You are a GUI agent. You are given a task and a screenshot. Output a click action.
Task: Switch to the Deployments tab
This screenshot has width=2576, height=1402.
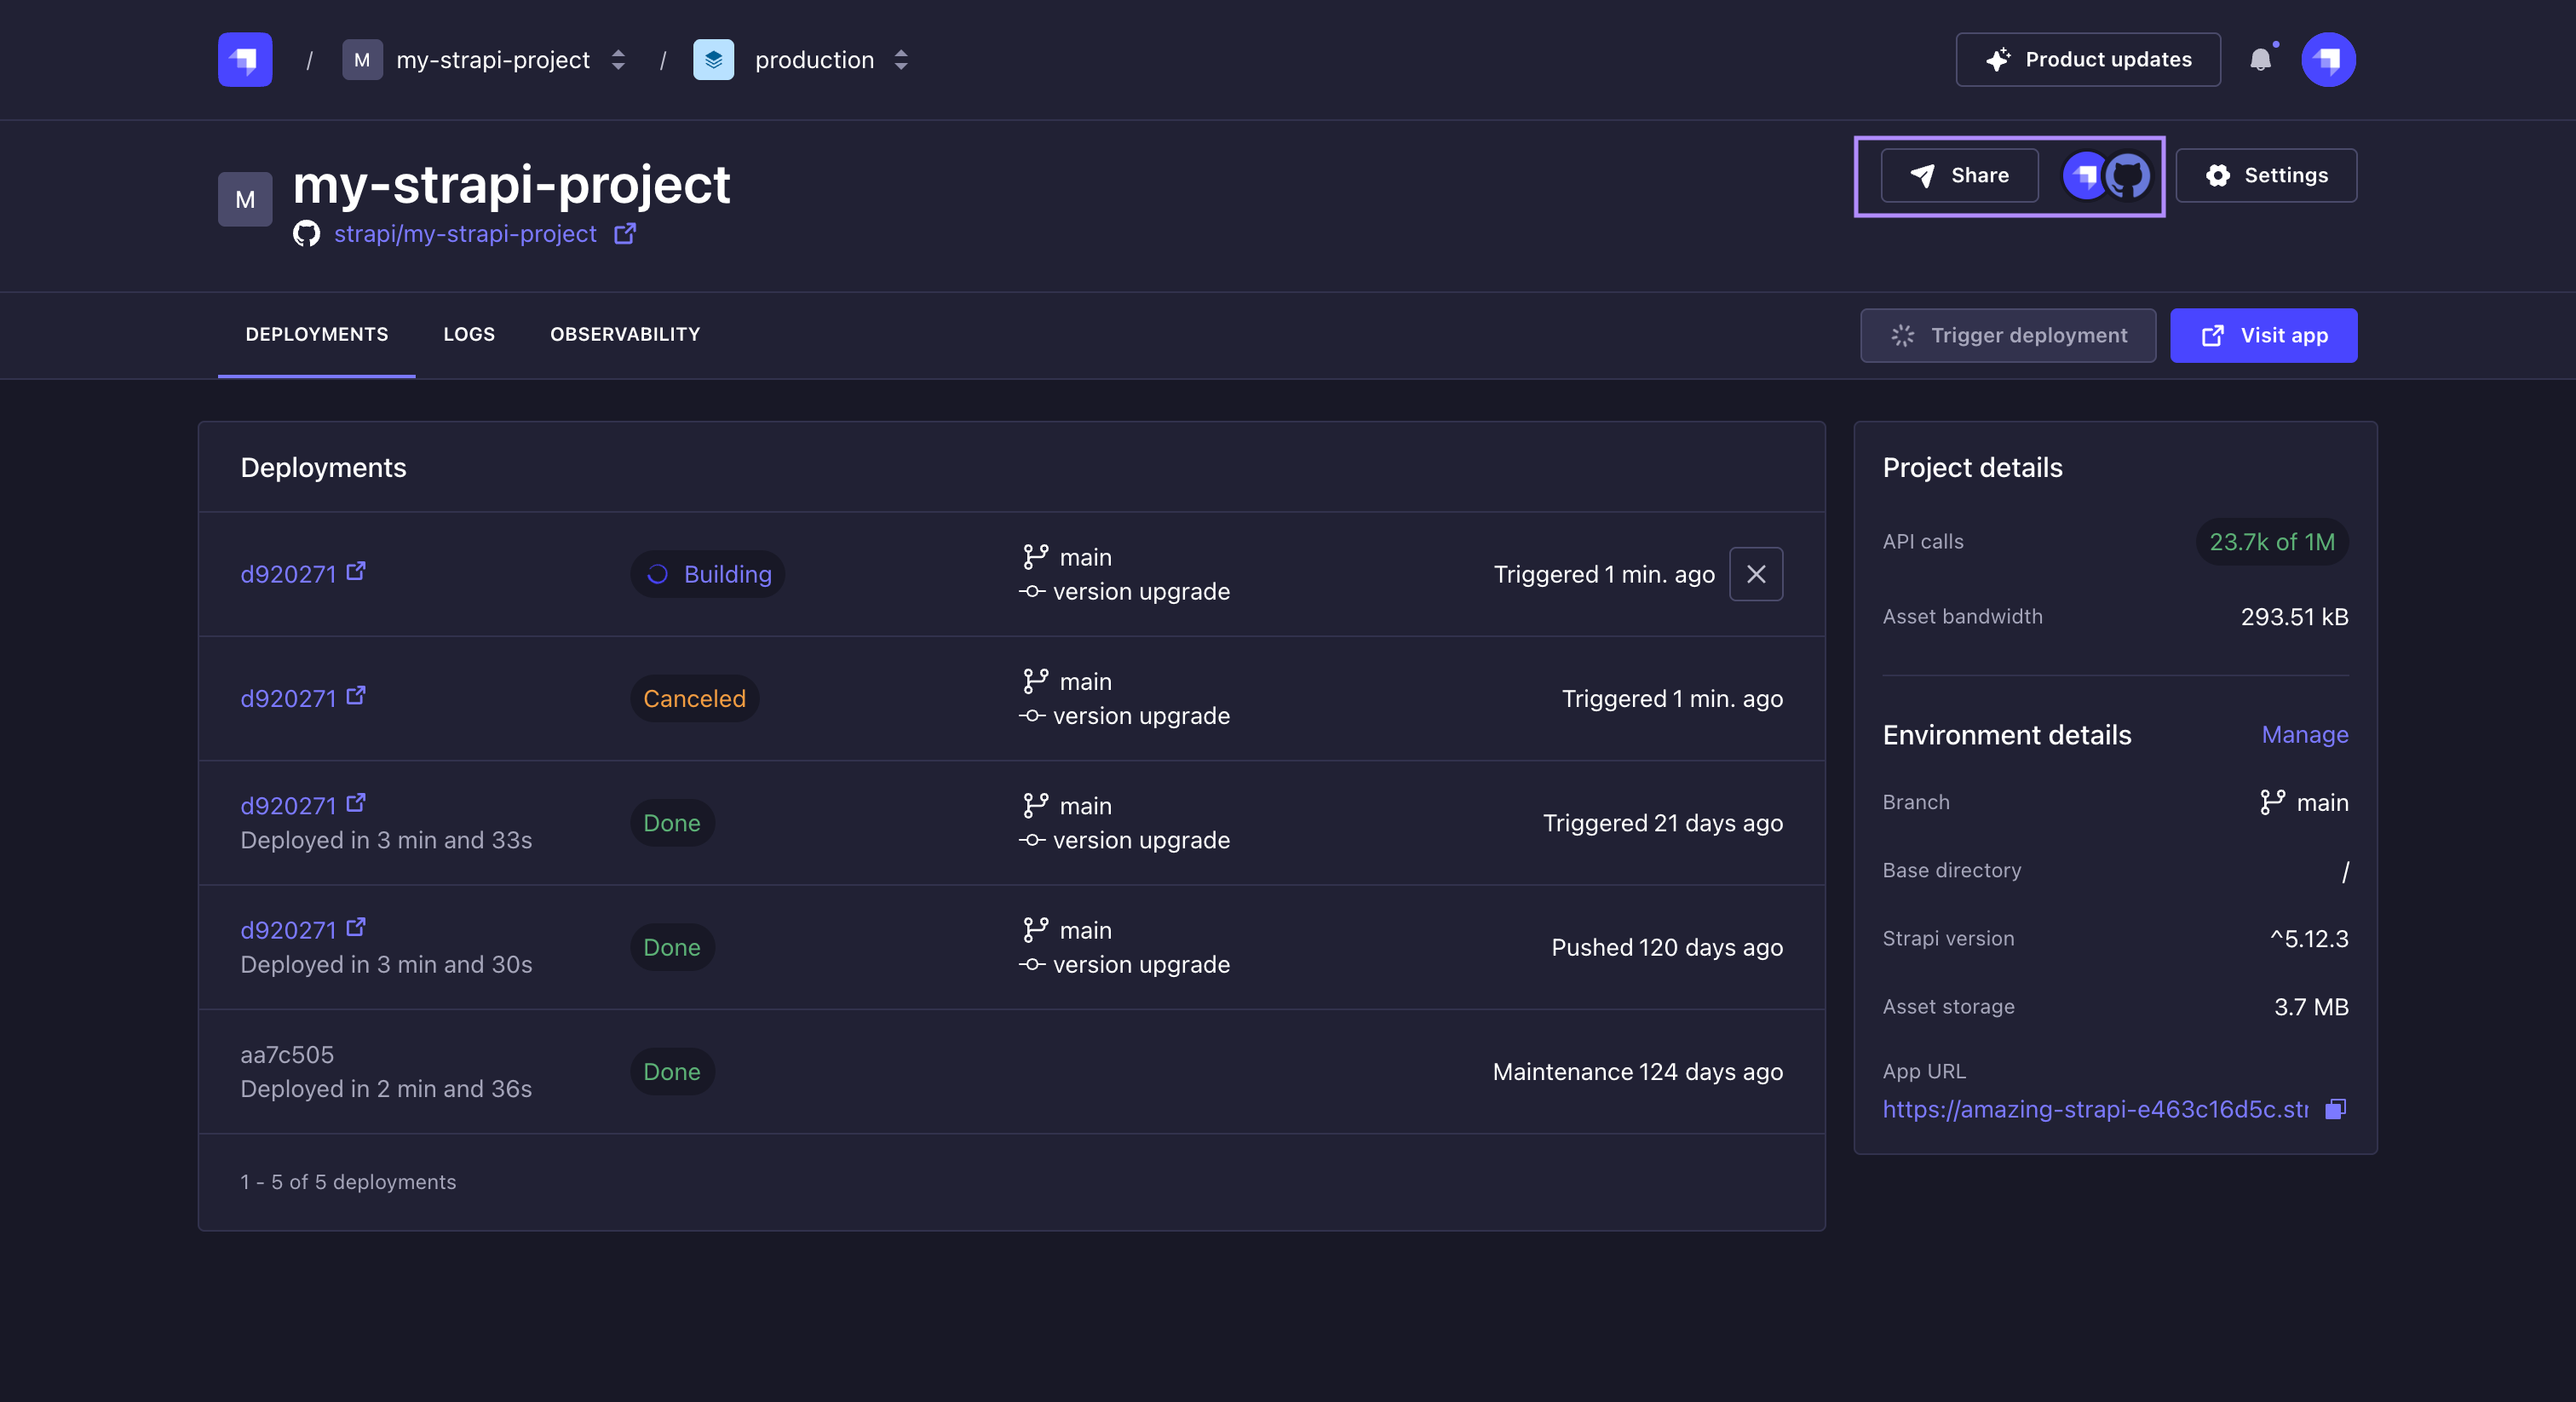pyautogui.click(x=317, y=335)
